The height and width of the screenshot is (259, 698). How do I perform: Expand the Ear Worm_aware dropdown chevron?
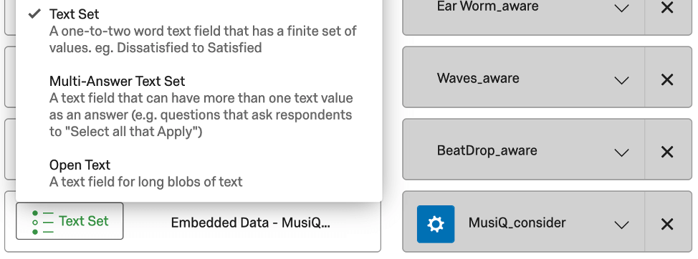click(x=621, y=8)
